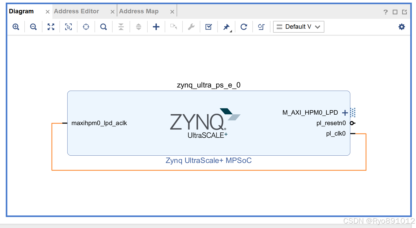
Task: Select the maxihpm0_lpd_aclk input pin
Action: (65, 123)
